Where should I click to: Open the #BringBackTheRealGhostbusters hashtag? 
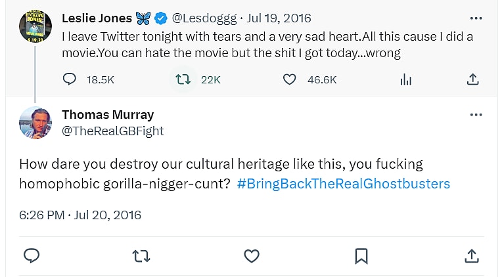click(x=344, y=184)
